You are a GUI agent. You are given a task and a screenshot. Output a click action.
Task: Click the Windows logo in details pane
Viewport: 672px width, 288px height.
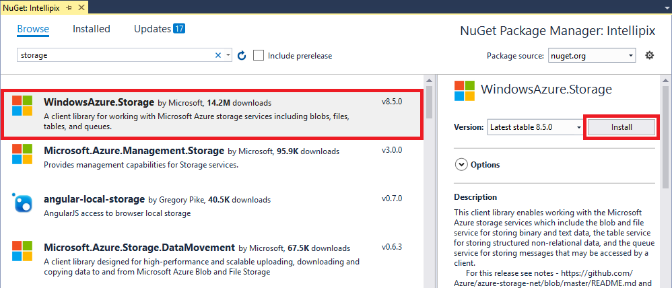465,90
